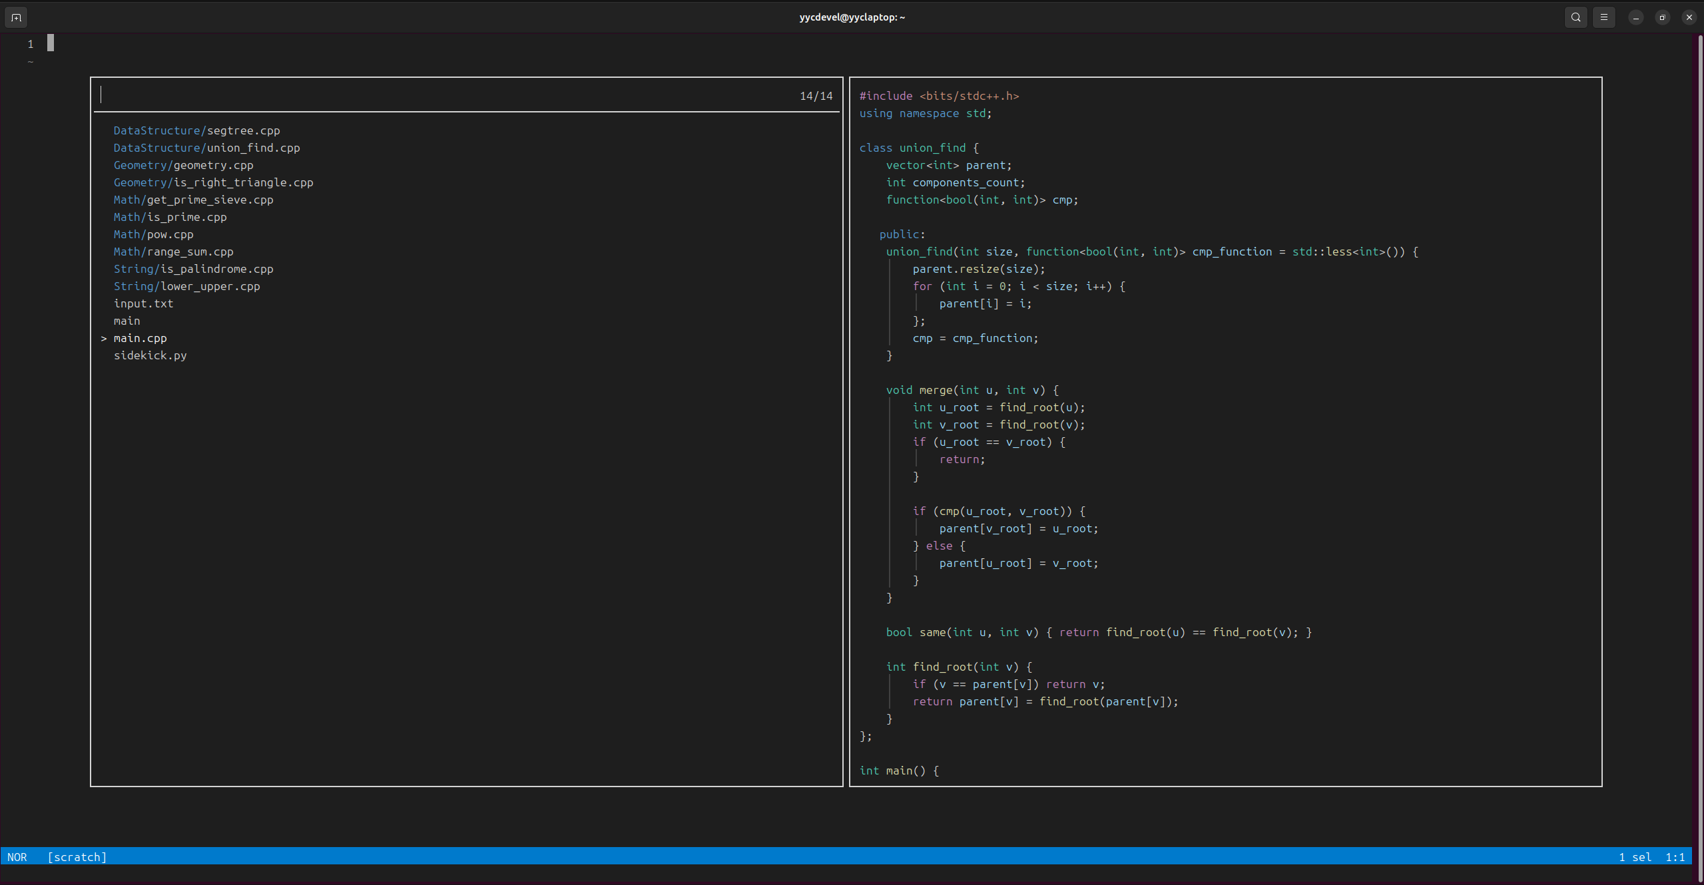The height and width of the screenshot is (885, 1704).
Task: Close the terminal window
Action: pos(1689,17)
